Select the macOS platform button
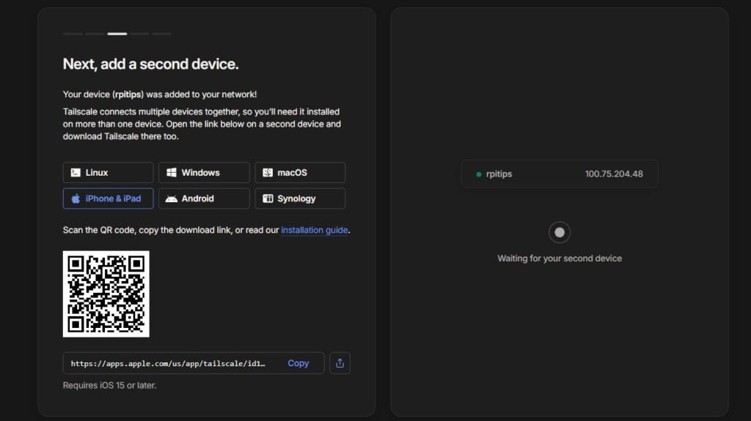751x421 pixels. [300, 173]
